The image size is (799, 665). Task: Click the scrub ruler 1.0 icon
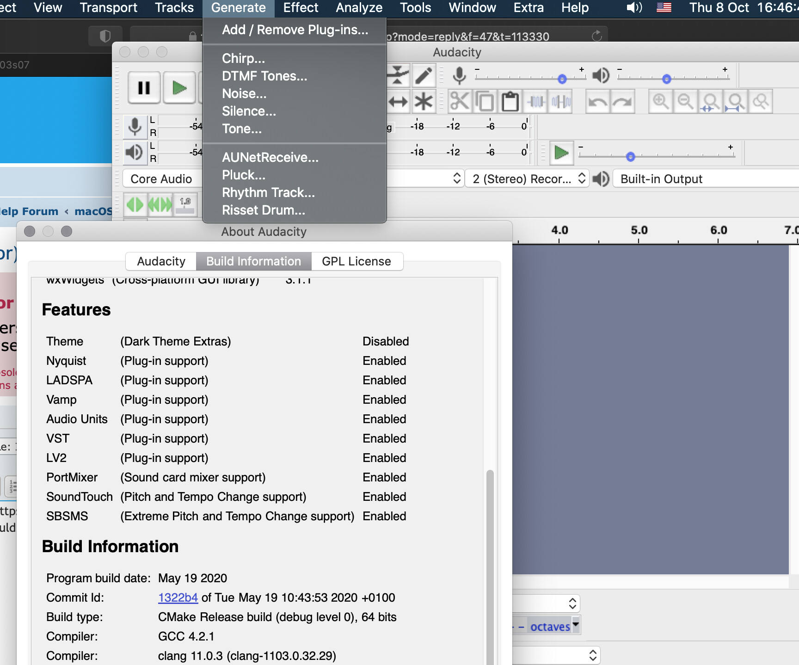(x=185, y=204)
